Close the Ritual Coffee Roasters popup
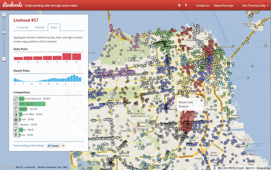Viewport: 271px width, 170px height. click(201, 100)
